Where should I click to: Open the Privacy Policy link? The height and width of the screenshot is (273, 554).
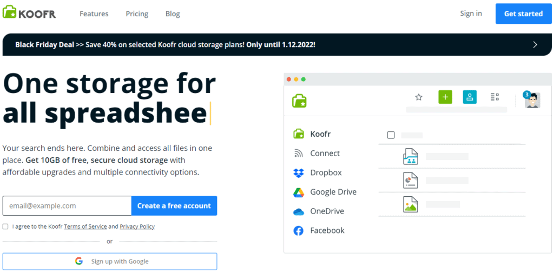(137, 227)
